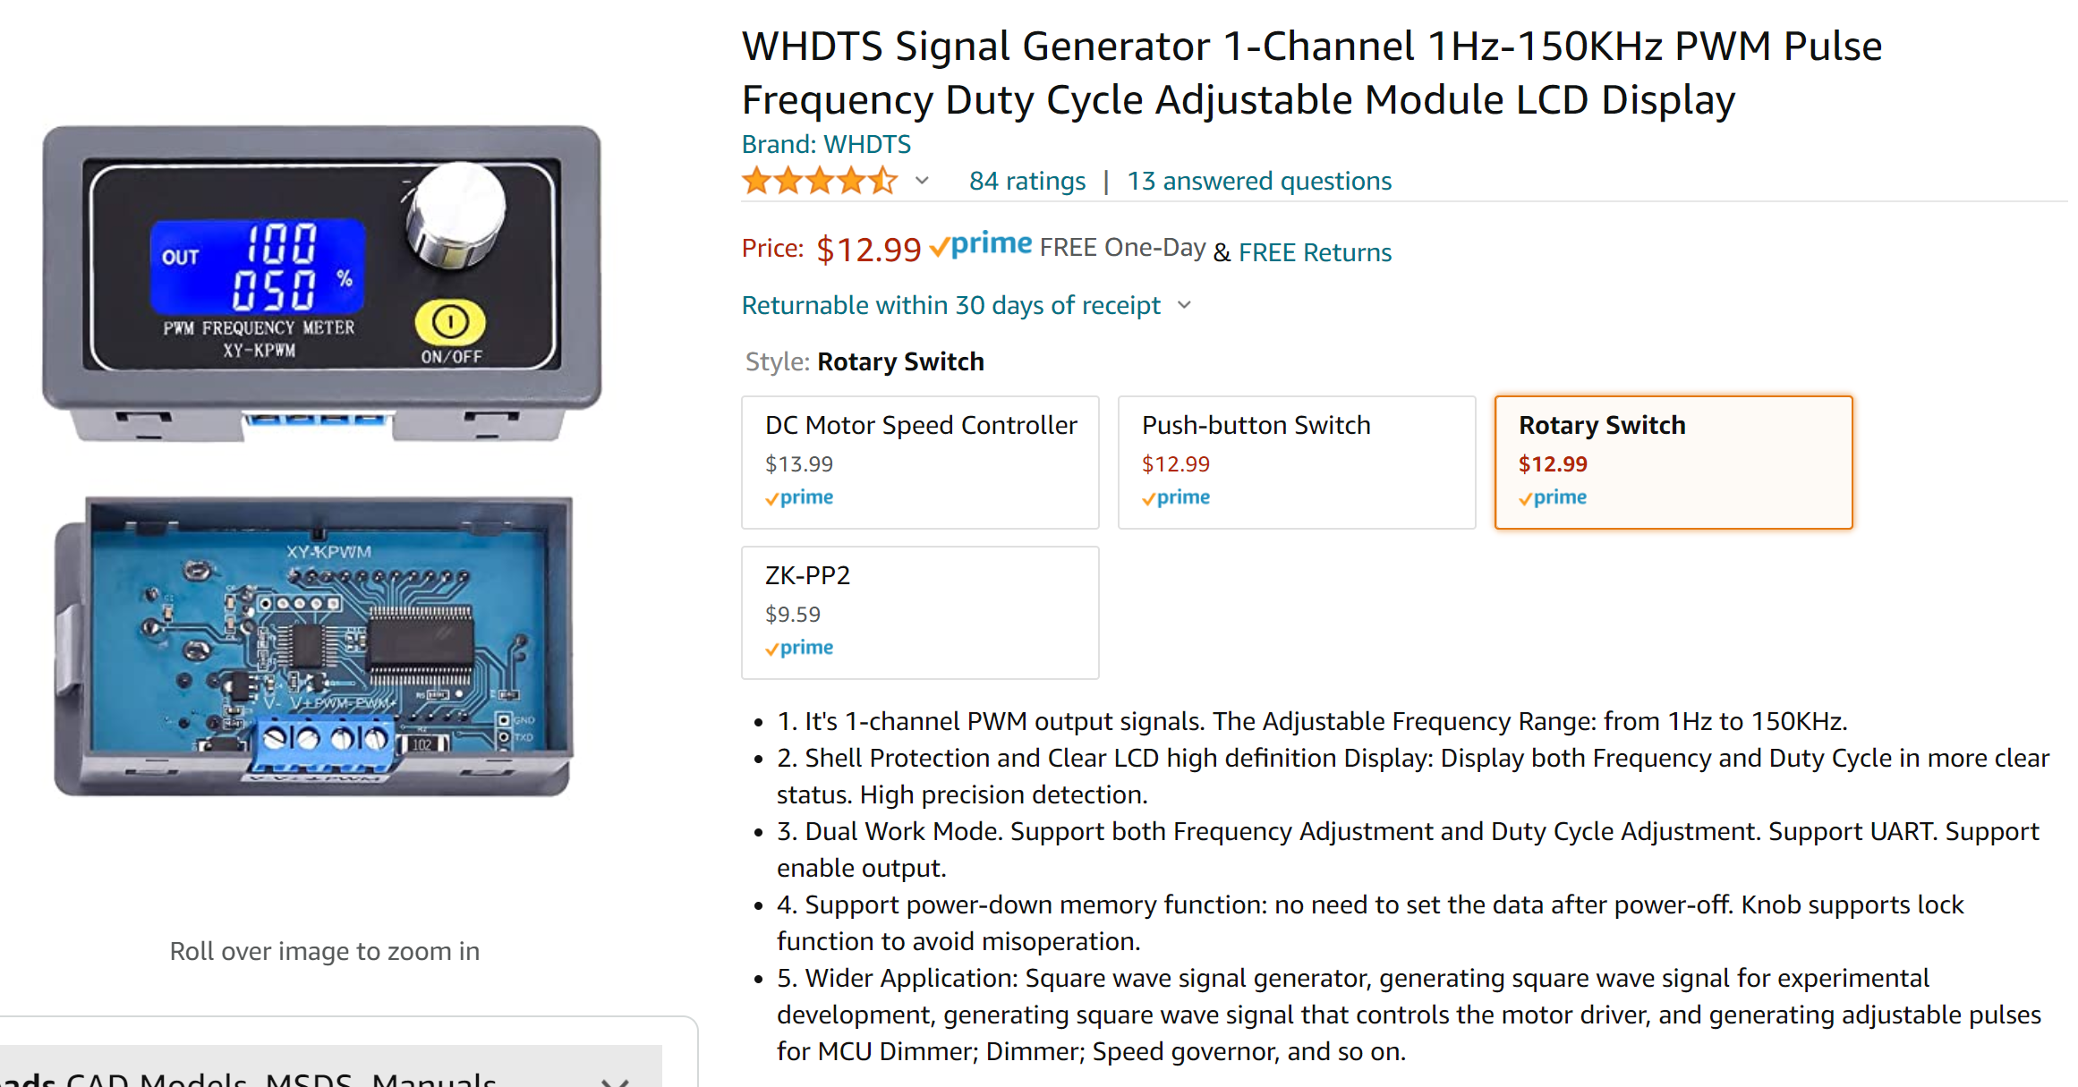Click the prime badge under Rotary Switch
The height and width of the screenshot is (1087, 2078).
pos(1553,497)
